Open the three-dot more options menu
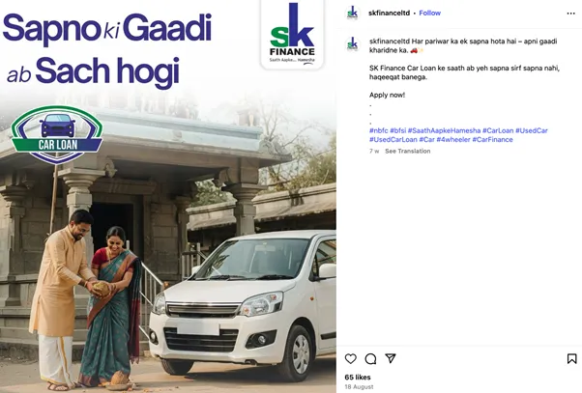Image resolution: width=582 pixels, height=393 pixels. point(570,14)
